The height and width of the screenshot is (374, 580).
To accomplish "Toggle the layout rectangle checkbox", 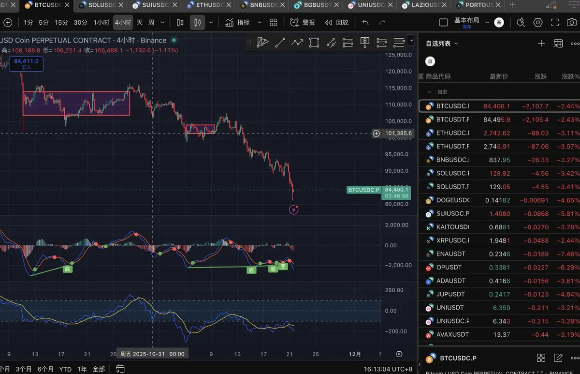I will (444, 22).
